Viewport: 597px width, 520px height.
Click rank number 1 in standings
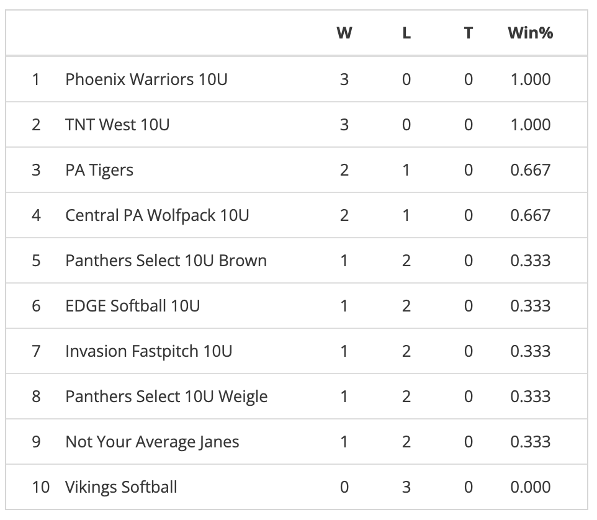36,79
